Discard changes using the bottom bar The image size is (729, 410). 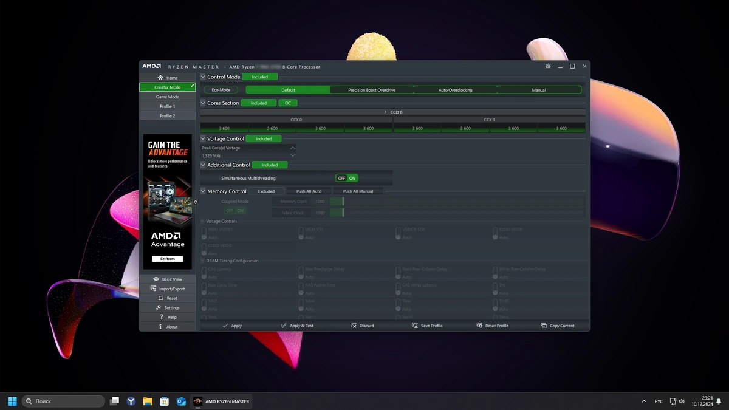point(362,326)
